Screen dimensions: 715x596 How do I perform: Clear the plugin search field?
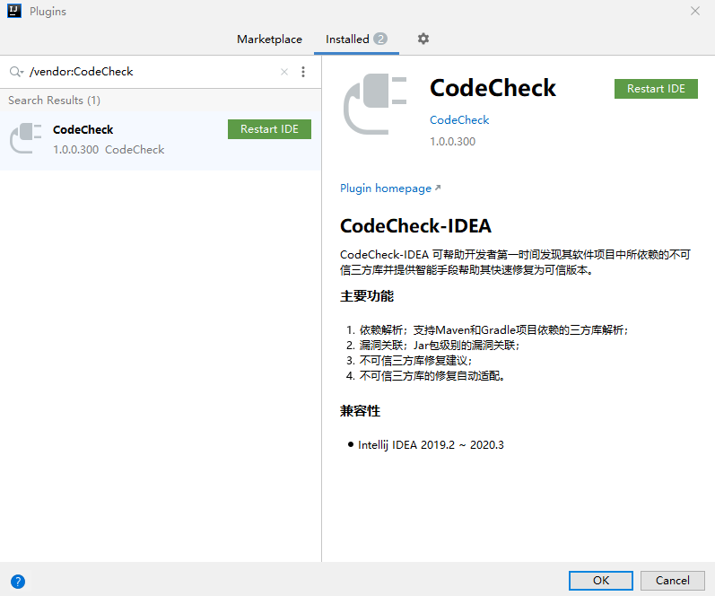(284, 72)
